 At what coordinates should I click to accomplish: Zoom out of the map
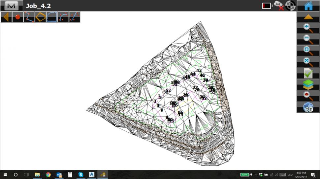[308, 39]
